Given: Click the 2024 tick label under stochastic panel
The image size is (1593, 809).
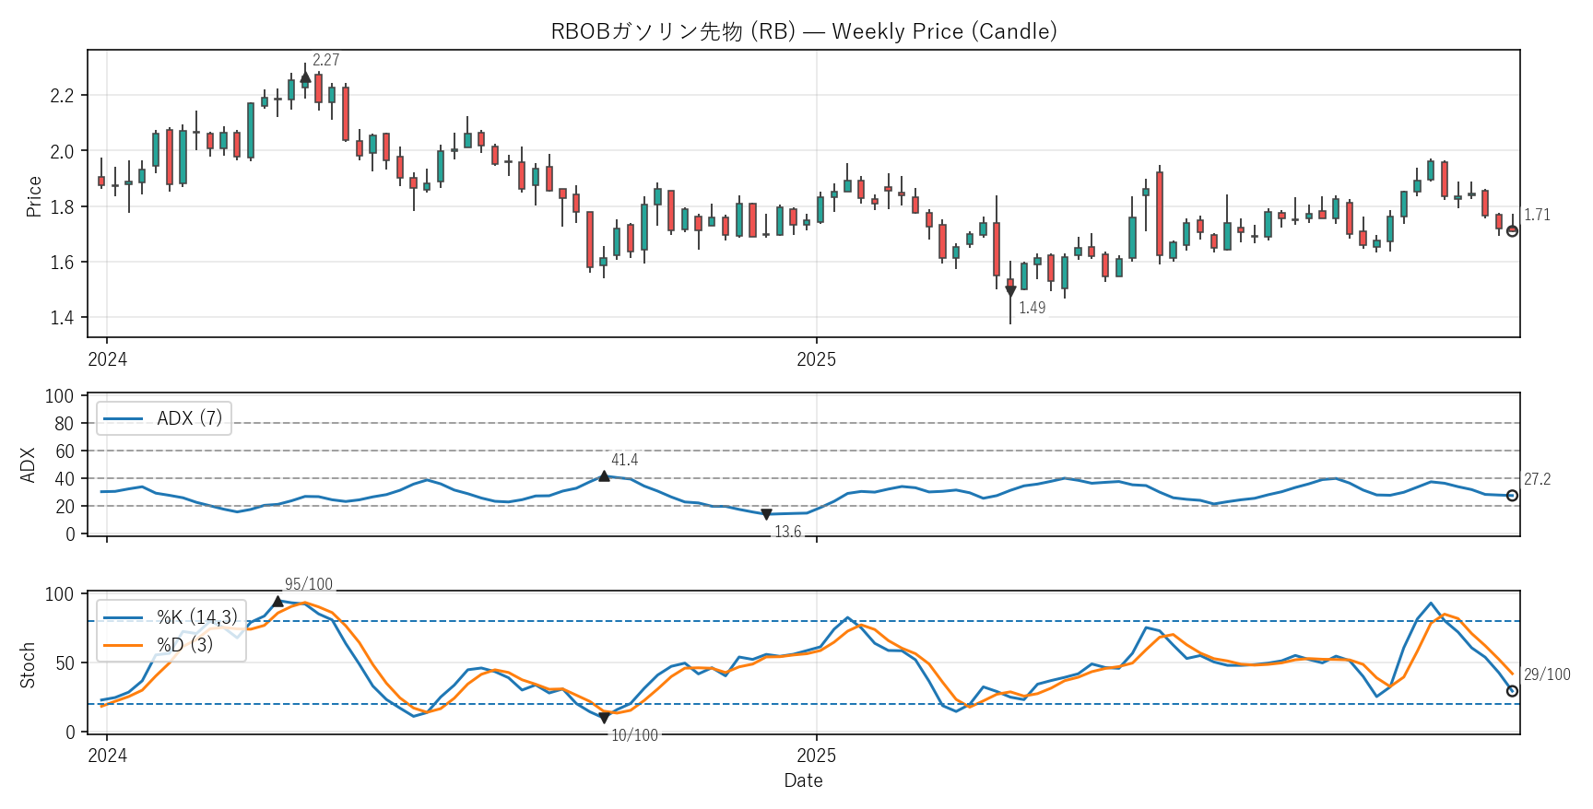Looking at the screenshot, I should [107, 756].
